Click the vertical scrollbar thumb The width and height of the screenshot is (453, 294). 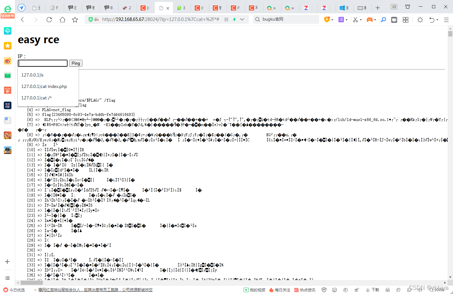tap(450, 34)
